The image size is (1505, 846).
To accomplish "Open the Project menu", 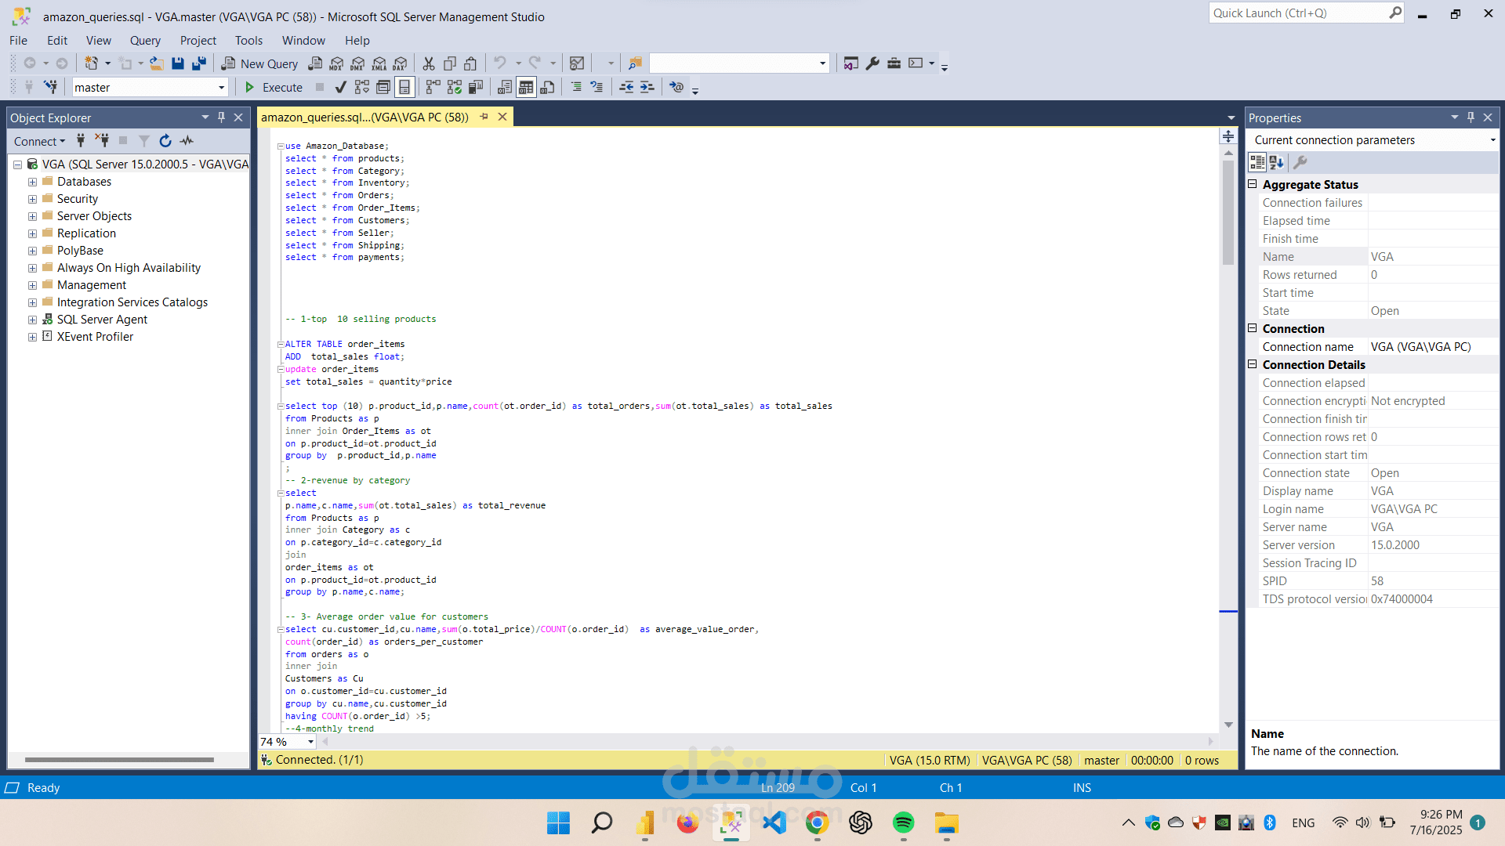I will coord(198,40).
